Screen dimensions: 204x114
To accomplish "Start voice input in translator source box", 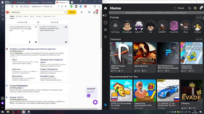I will 30,42.
